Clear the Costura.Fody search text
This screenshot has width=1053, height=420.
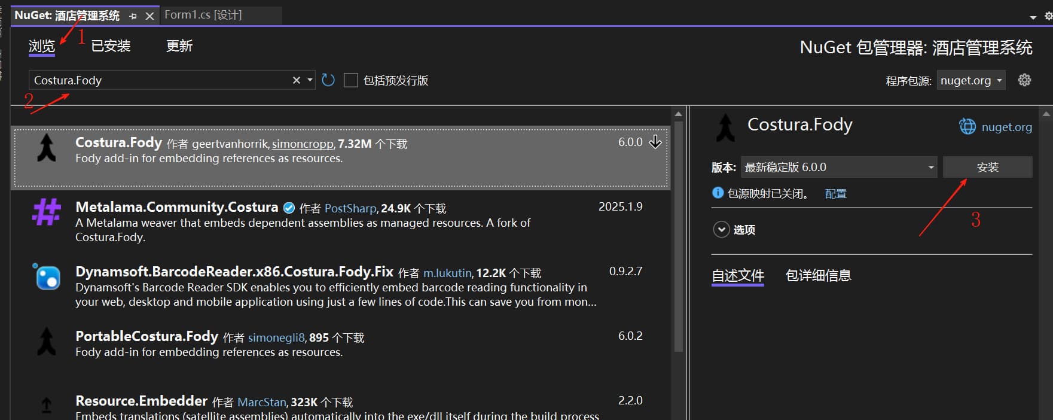[x=296, y=80]
